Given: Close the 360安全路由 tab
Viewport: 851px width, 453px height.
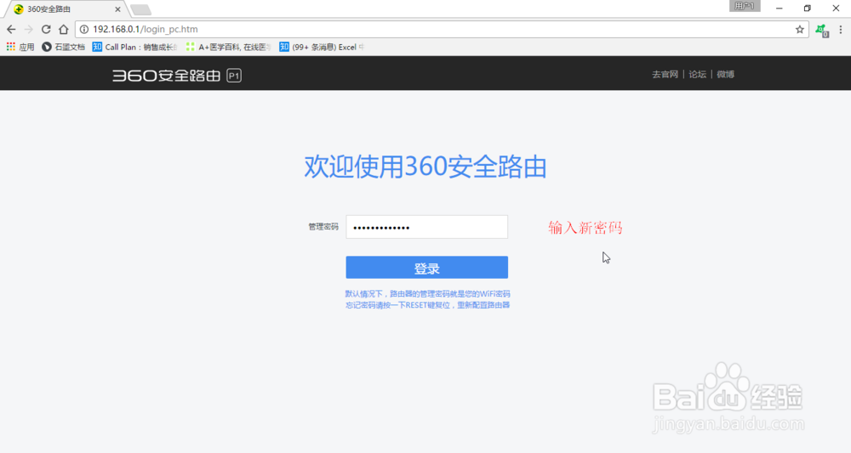Looking at the screenshot, I should [x=117, y=9].
